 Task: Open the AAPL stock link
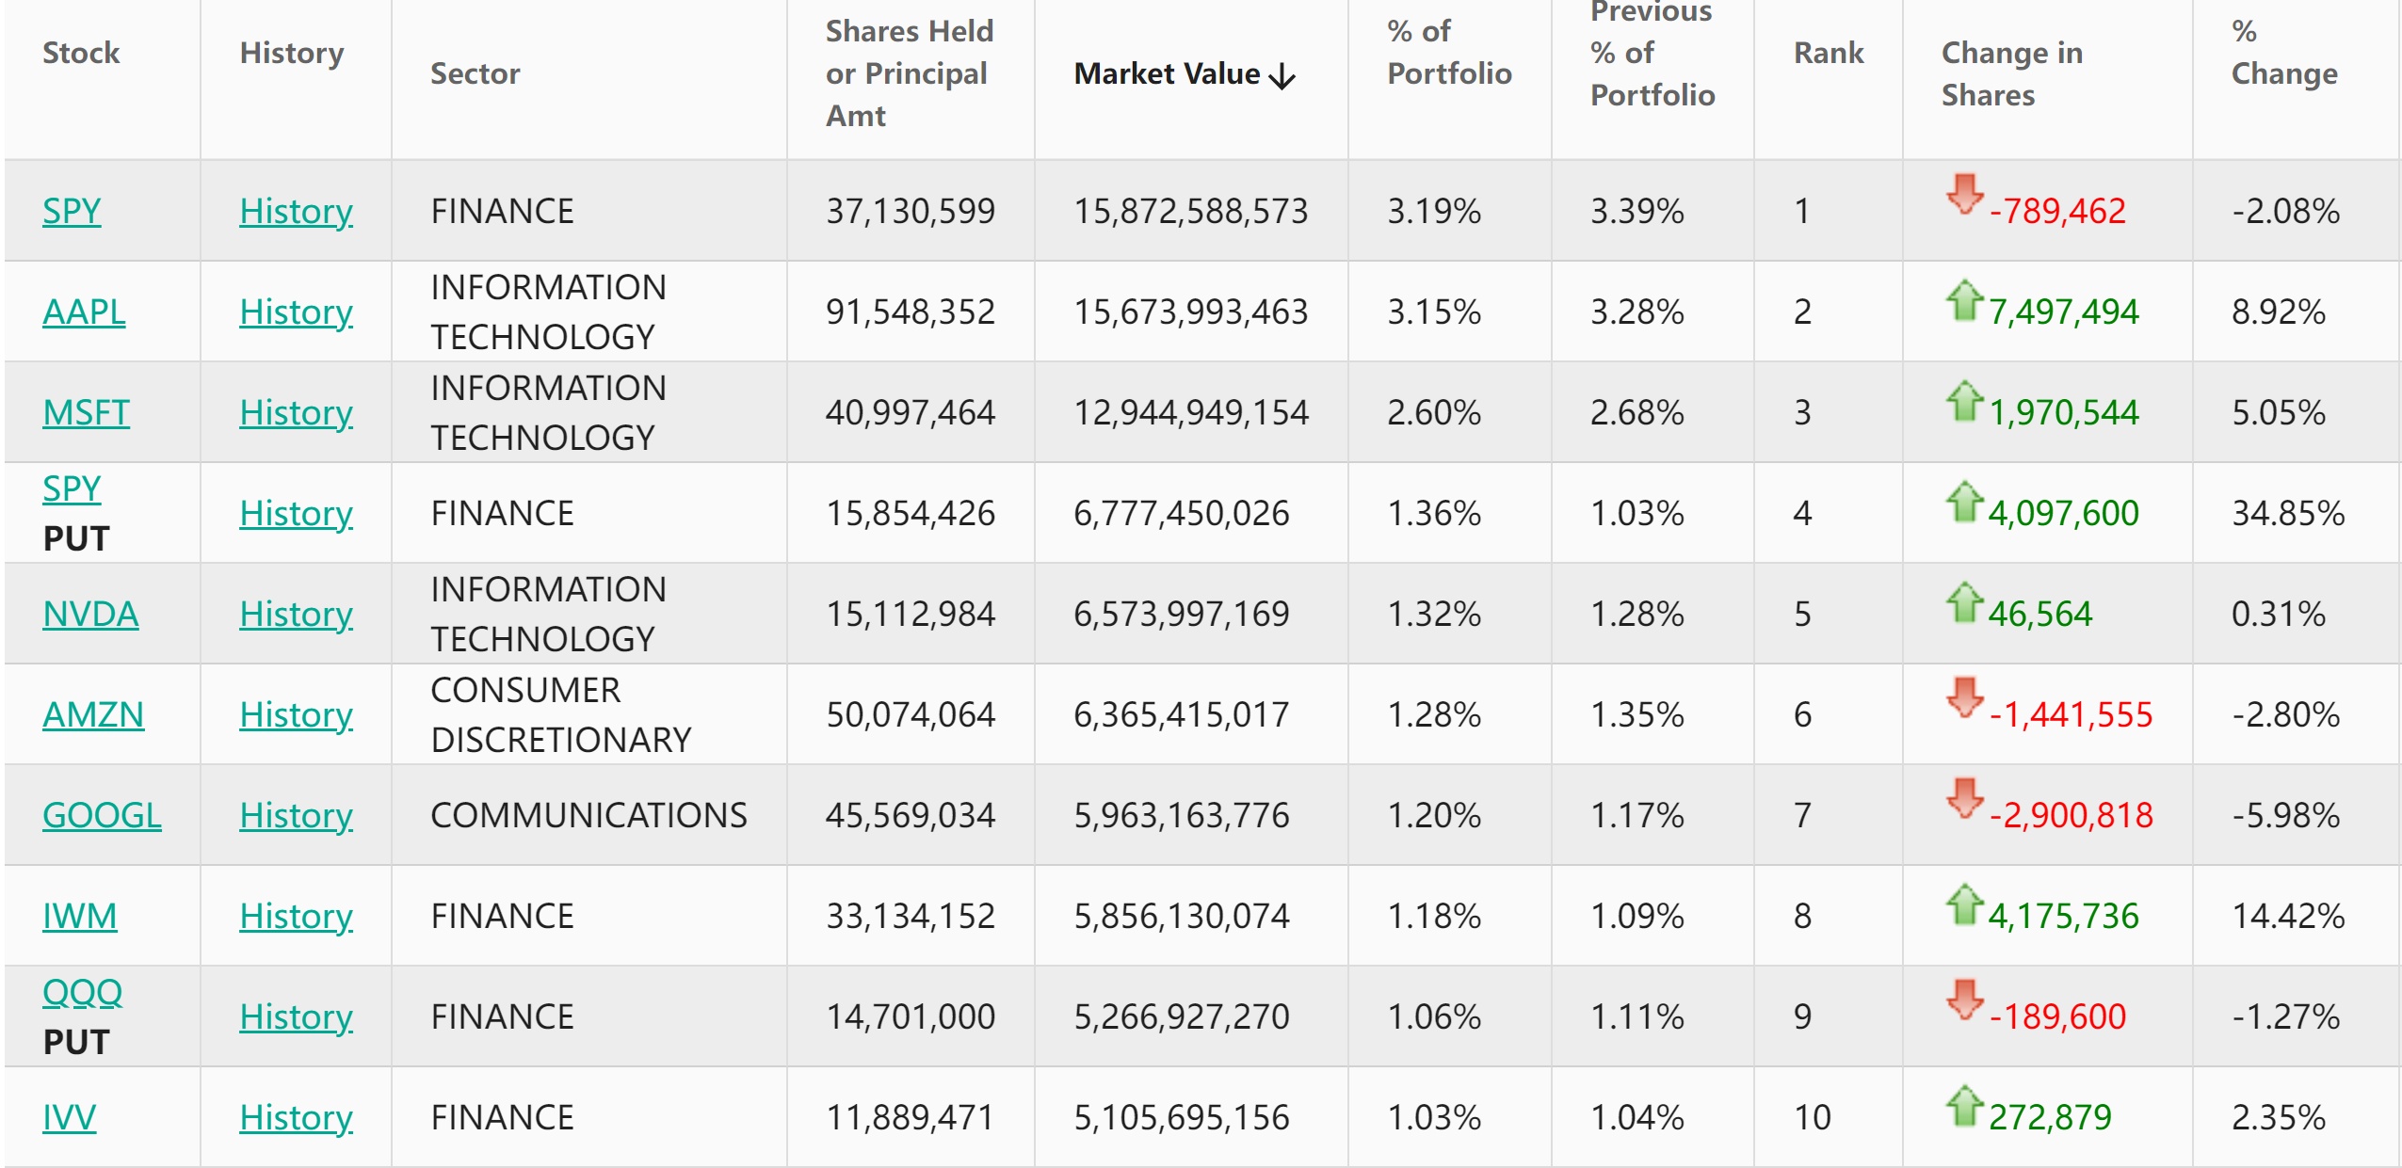point(84,312)
